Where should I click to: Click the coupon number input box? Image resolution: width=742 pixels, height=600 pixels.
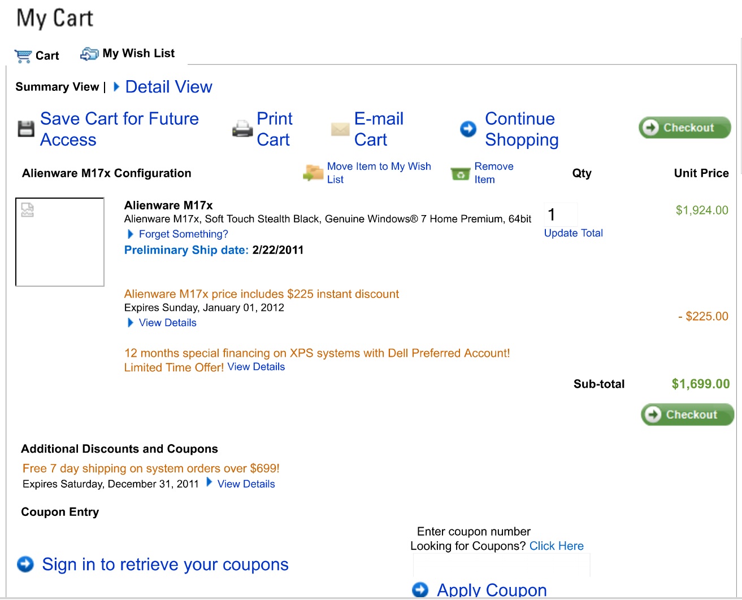click(x=501, y=564)
